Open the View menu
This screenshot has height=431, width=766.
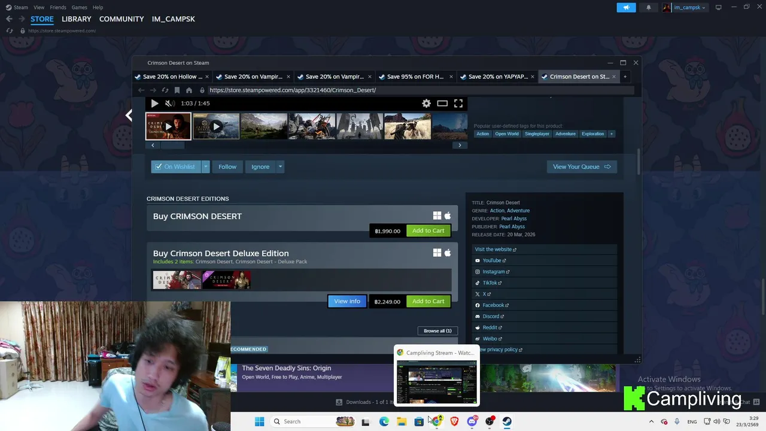click(x=39, y=7)
